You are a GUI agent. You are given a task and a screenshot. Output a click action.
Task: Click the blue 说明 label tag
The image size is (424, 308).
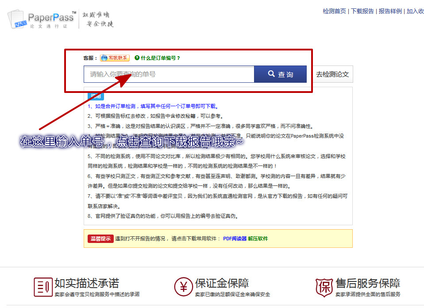[x=96, y=96]
